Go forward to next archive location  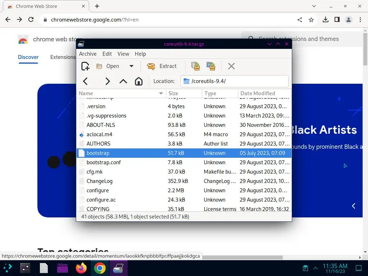[107, 81]
